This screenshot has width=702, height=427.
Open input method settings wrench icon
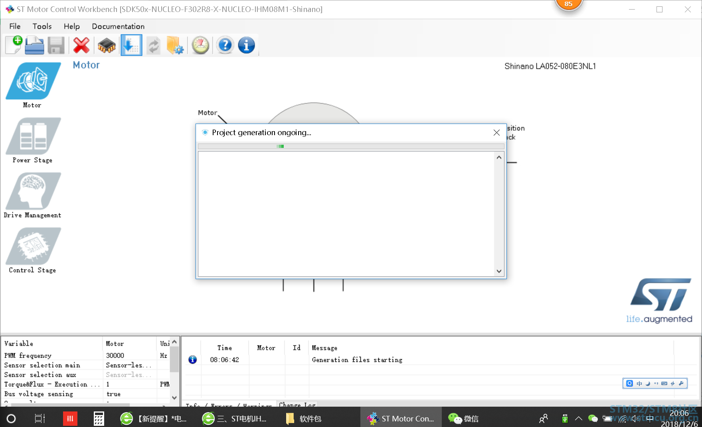tap(681, 384)
